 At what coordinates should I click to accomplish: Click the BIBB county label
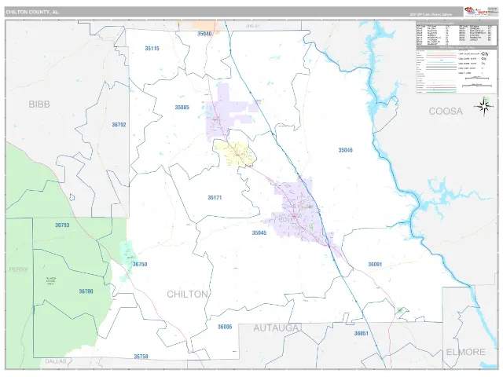[x=39, y=104]
